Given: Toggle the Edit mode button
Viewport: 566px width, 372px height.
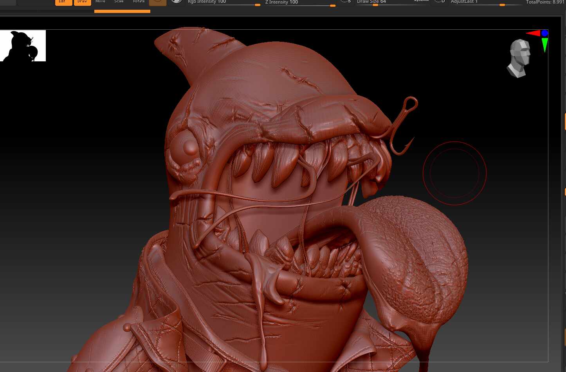Looking at the screenshot, I should click(63, 2).
